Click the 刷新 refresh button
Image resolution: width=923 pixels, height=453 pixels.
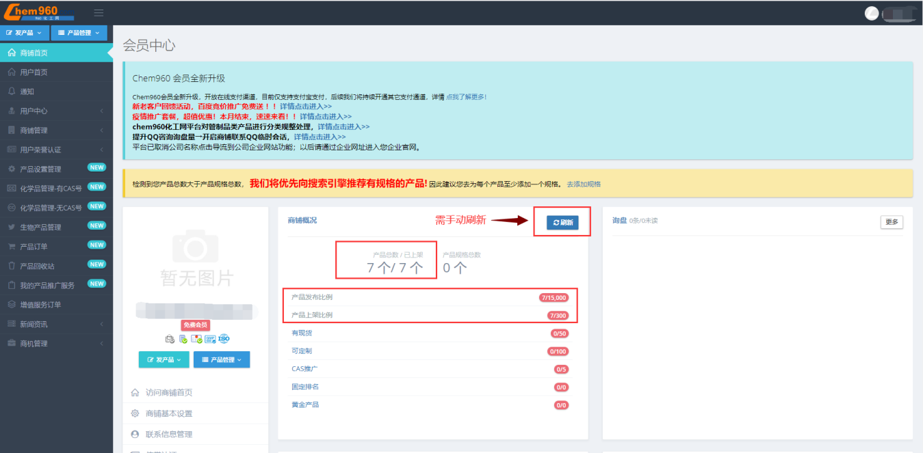click(562, 222)
